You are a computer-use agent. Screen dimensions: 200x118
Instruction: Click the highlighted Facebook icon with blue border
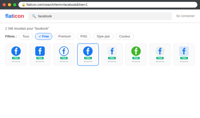point(88,51)
